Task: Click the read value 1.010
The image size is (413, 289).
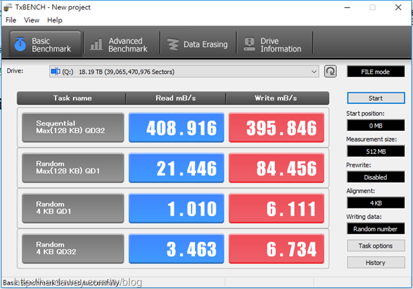Action: point(176,208)
